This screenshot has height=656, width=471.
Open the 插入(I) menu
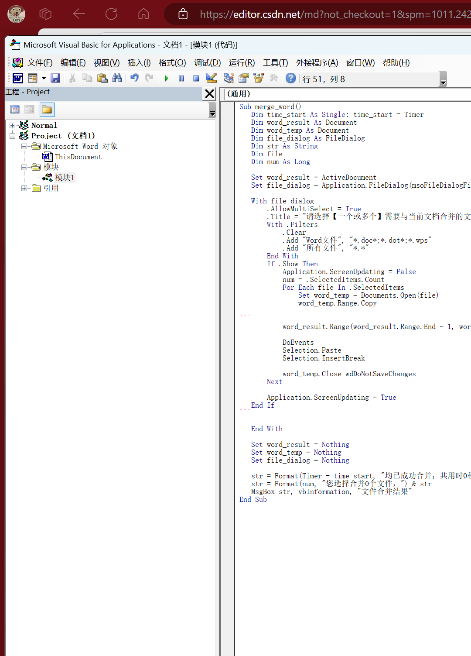[139, 62]
